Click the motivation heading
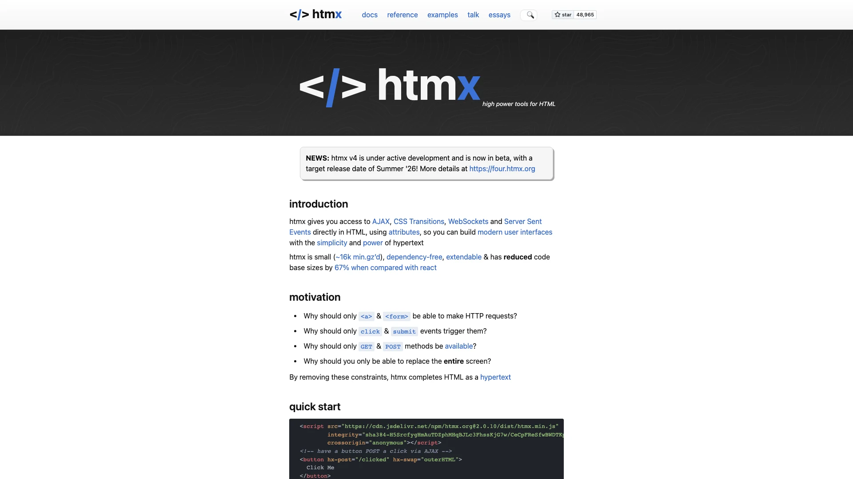Viewport: 853px width, 479px height. 315,297
